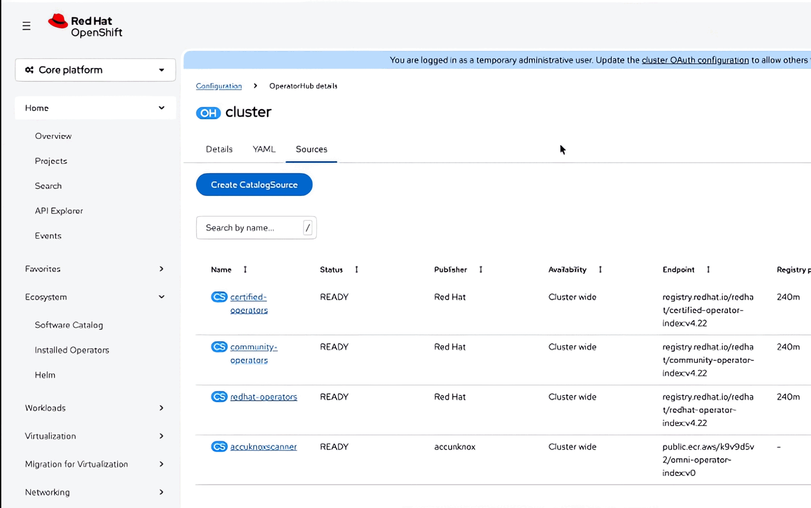The height and width of the screenshot is (508, 811).
Task: Open the community-operators catalog source link
Action: point(254,354)
